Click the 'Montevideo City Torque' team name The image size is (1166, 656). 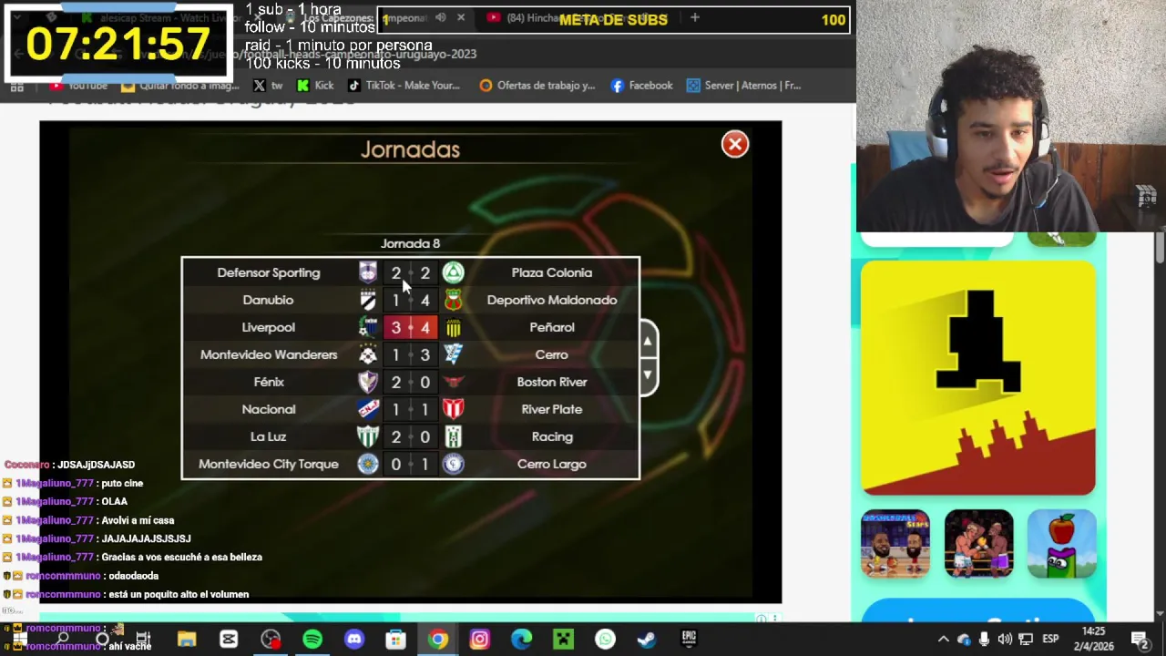click(269, 464)
